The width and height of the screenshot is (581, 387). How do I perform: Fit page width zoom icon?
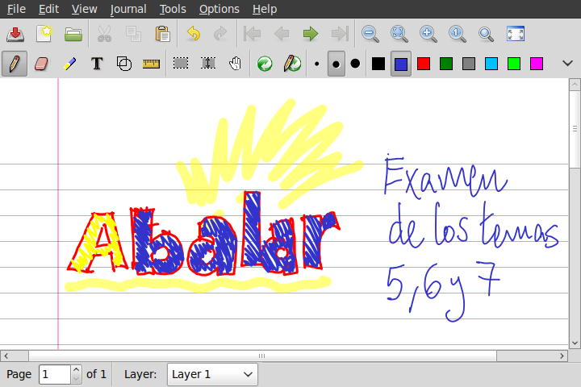click(x=399, y=34)
